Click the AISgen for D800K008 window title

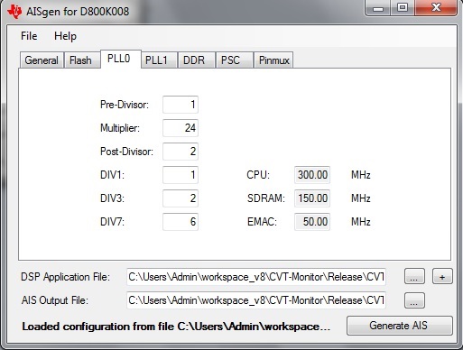point(78,12)
